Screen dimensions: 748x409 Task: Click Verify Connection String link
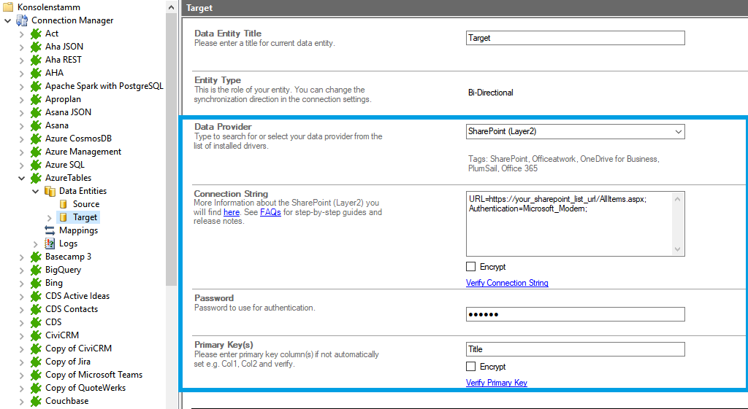(x=507, y=283)
